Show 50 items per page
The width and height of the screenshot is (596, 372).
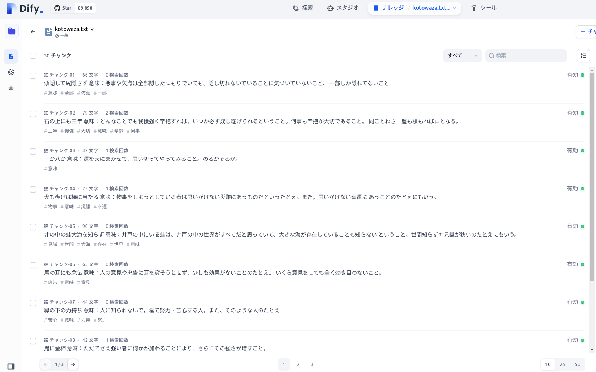(x=577, y=365)
